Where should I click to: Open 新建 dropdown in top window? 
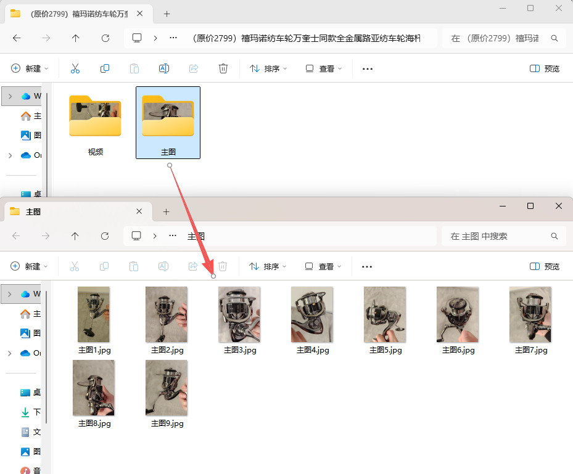tap(30, 68)
